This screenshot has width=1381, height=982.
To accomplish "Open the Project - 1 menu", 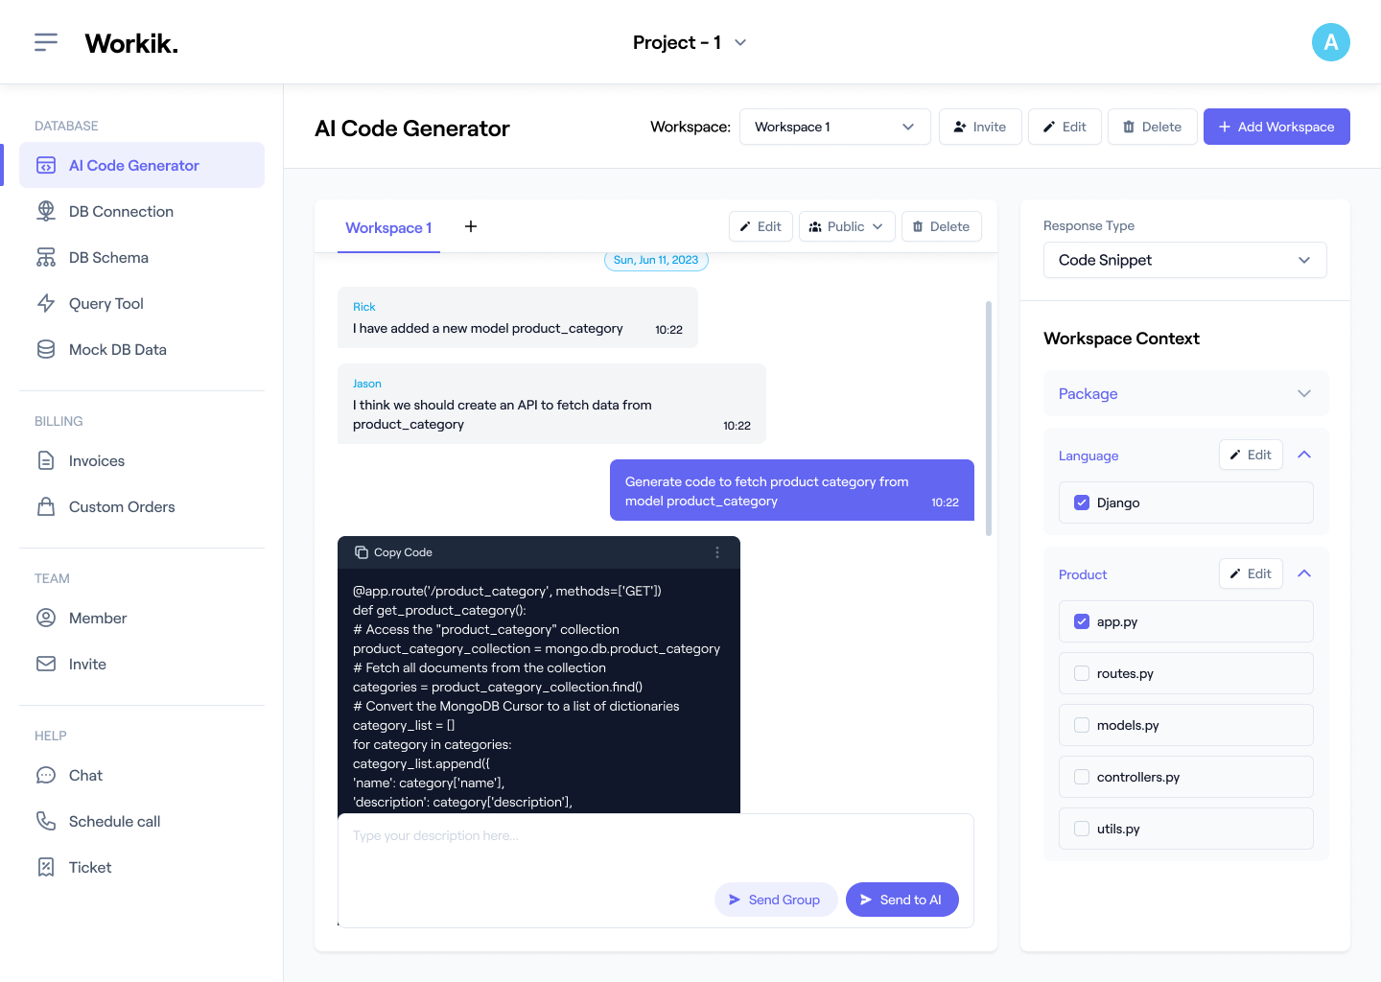I will (x=690, y=41).
